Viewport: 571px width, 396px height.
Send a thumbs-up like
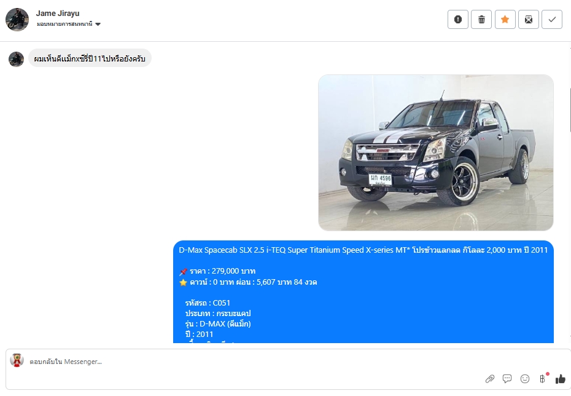561,379
